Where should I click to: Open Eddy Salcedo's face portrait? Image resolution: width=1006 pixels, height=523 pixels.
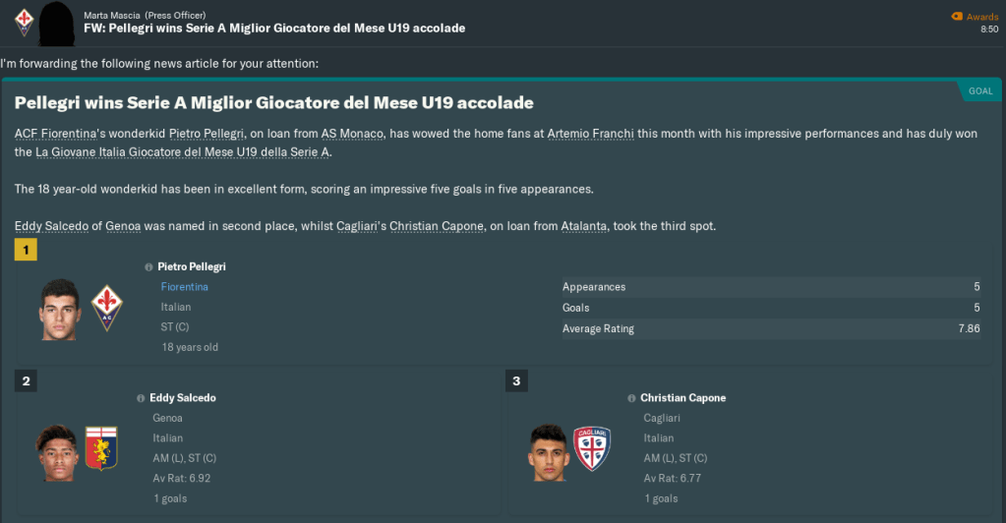(53, 451)
